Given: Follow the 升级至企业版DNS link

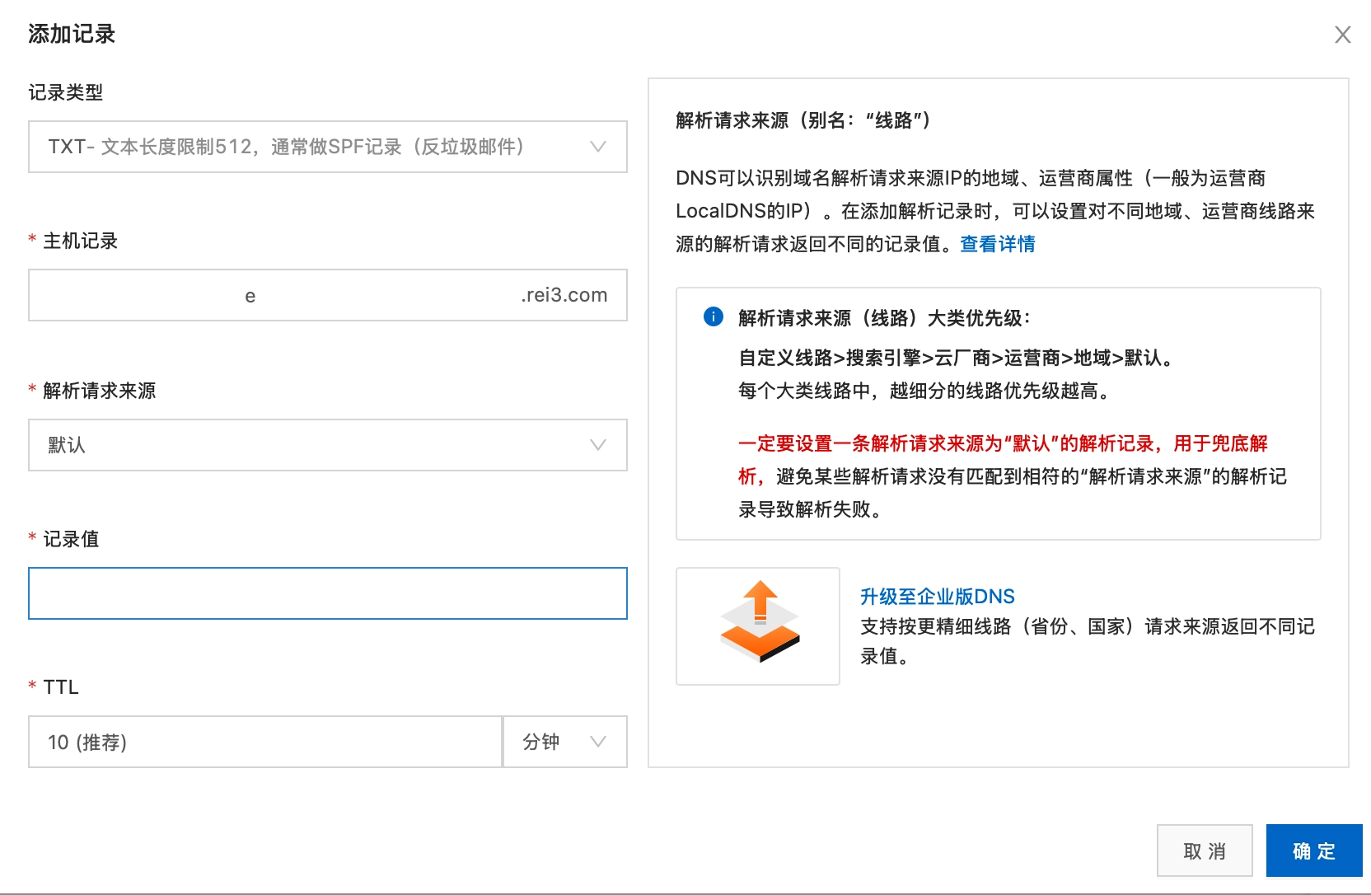Looking at the screenshot, I should click(x=937, y=597).
